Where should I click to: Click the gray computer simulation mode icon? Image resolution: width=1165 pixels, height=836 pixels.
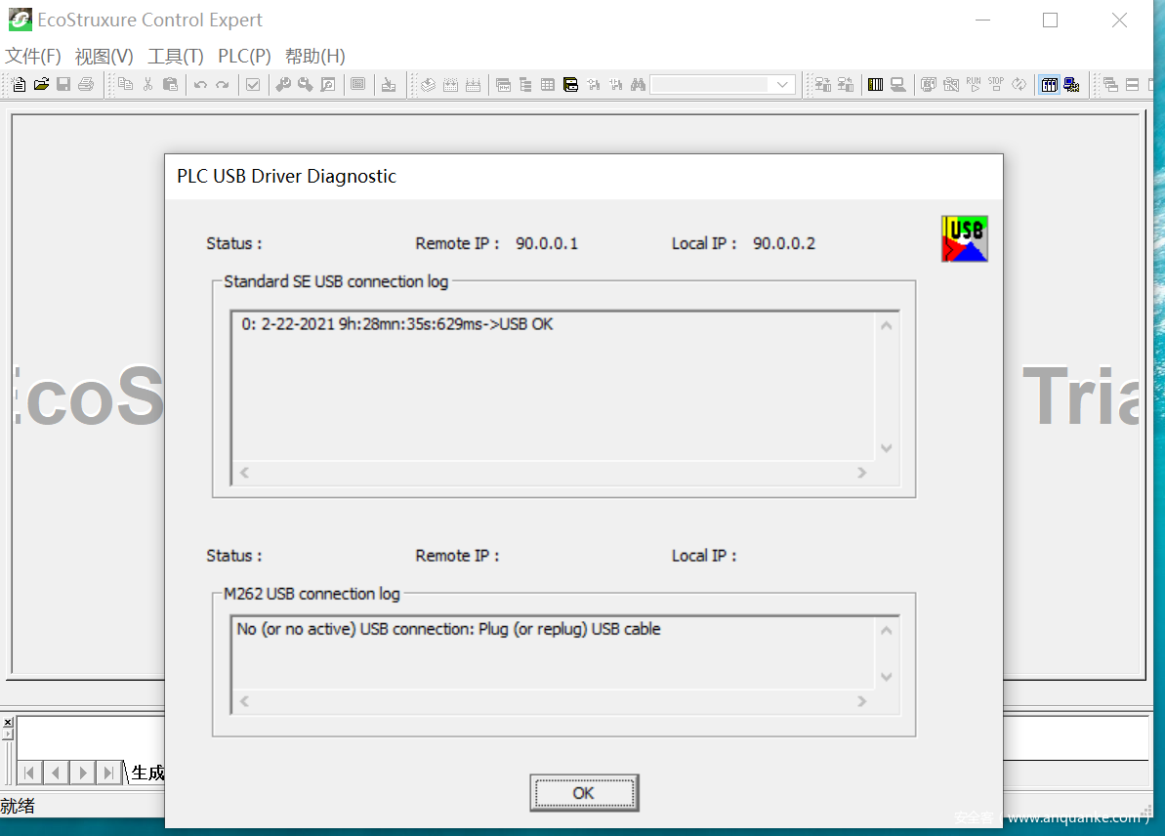tap(898, 85)
